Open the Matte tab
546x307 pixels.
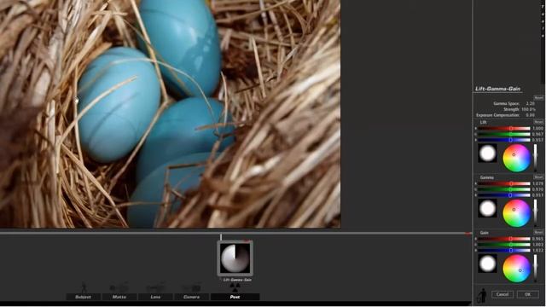tap(119, 297)
